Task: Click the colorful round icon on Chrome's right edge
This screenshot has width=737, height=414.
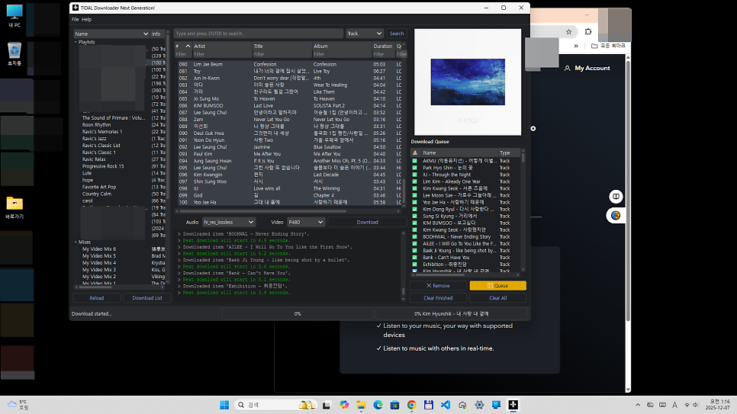Action: pos(616,215)
